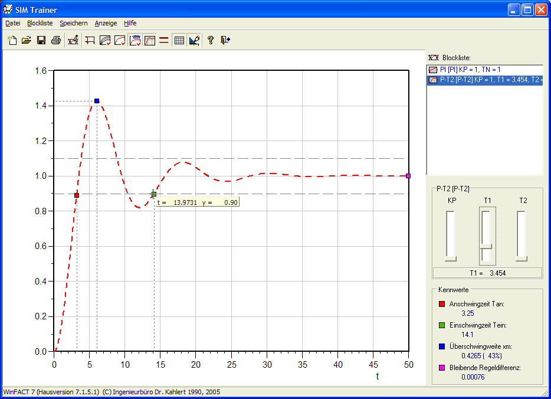This screenshot has width=551, height=399.
Task: Click the red double-line toolbar icon
Action: 164,40
